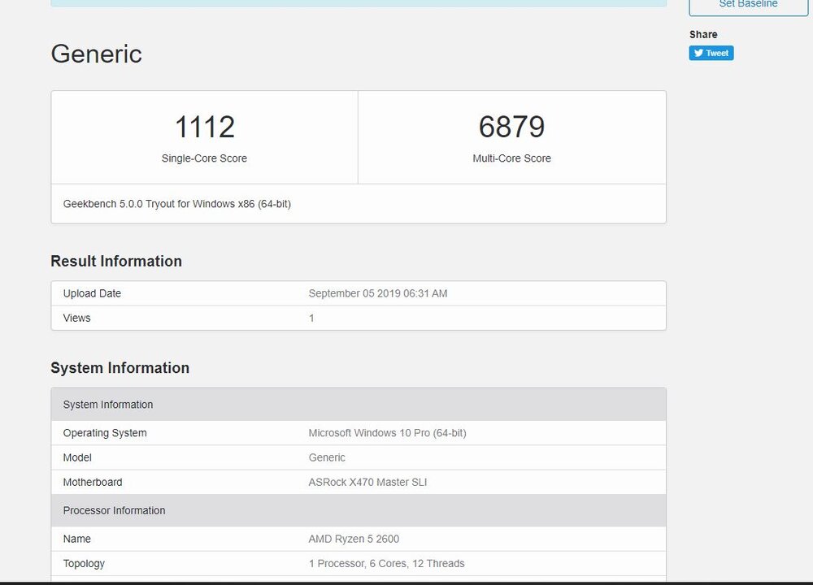This screenshot has width=813, height=585.
Task: Click the Model row label
Action: pyautogui.click(x=77, y=457)
